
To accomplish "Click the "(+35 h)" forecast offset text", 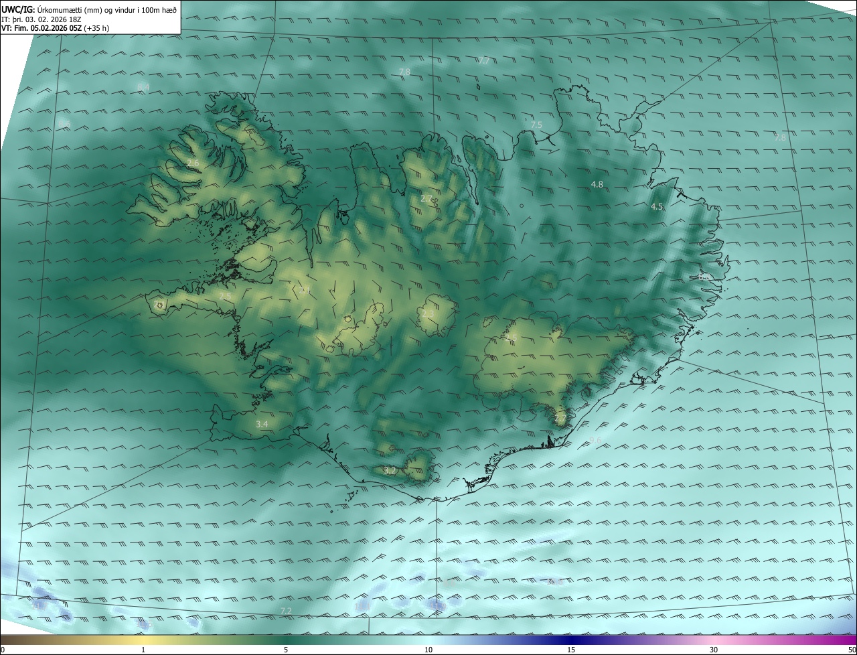I will coord(98,28).
